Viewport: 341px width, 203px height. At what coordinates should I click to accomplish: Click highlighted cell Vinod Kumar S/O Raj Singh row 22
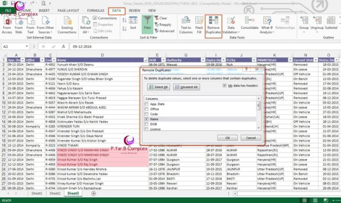102,159
